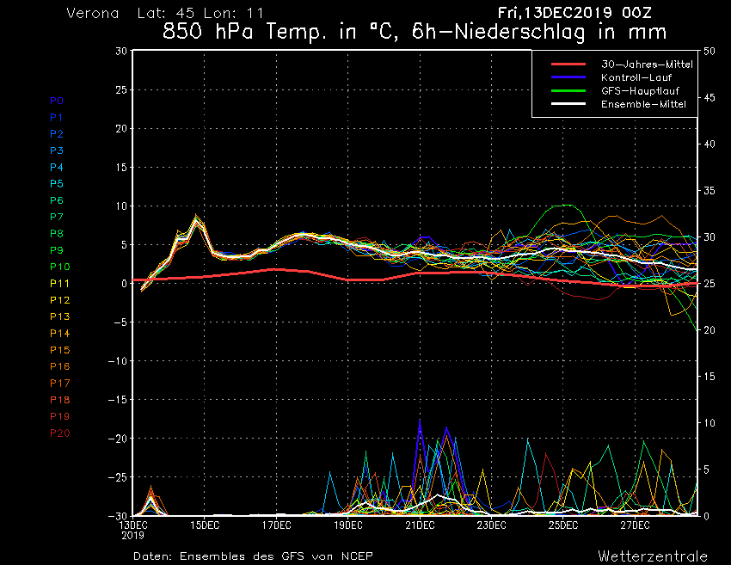Image resolution: width=731 pixels, height=565 pixels.
Task: Select the P18 ensemble member label
Action: [59, 400]
